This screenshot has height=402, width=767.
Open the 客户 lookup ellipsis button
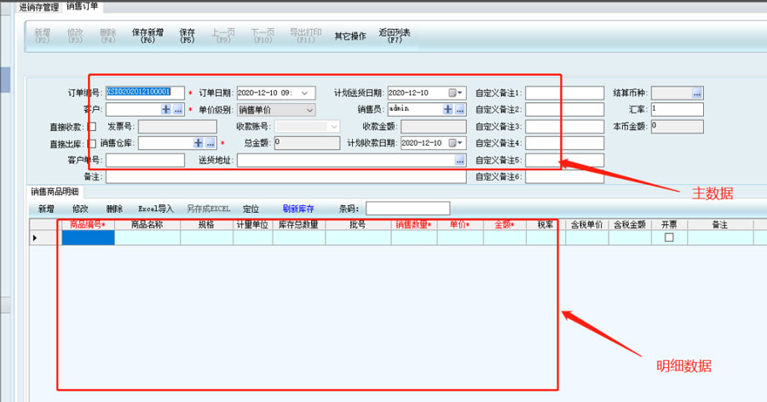pyautogui.click(x=177, y=110)
